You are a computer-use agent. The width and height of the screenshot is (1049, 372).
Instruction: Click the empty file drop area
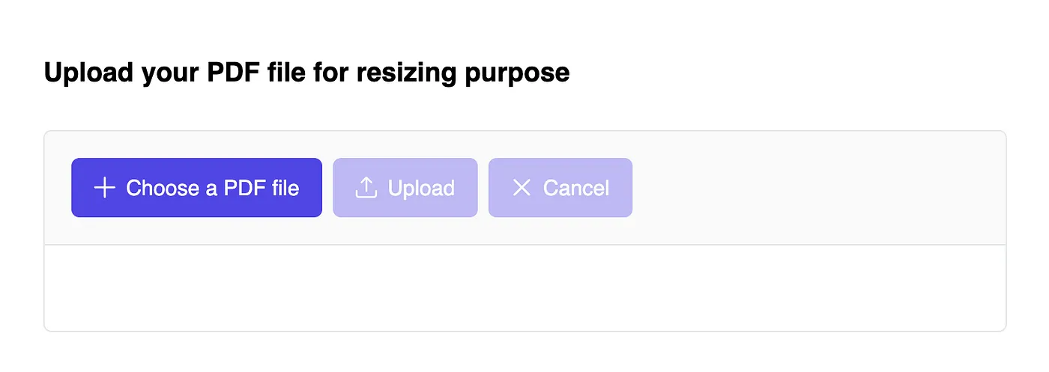(524, 287)
